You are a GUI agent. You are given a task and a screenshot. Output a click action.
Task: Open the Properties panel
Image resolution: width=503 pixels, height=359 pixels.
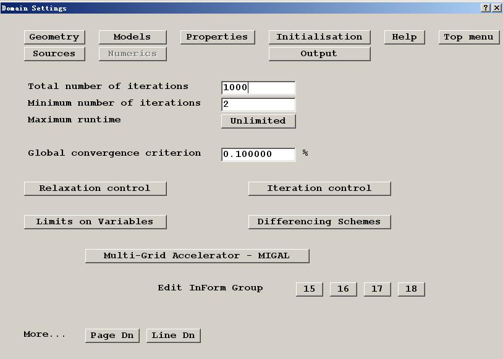pyautogui.click(x=217, y=37)
